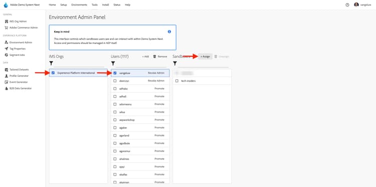Click the Users filter funnel icon

(113, 63)
